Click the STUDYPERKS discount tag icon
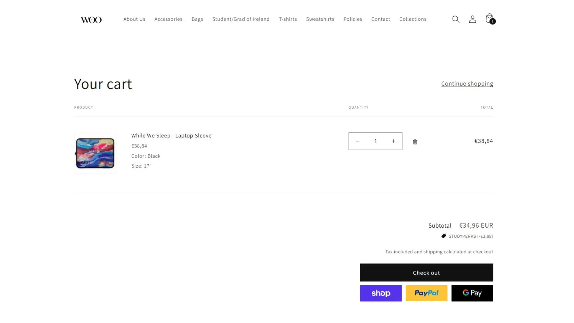Image resolution: width=574 pixels, height=323 pixels. click(444, 236)
